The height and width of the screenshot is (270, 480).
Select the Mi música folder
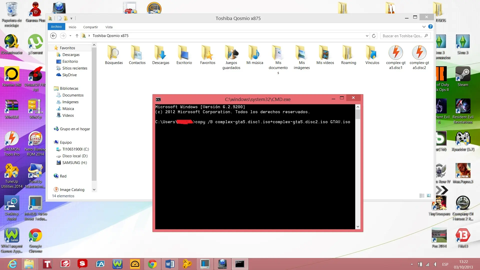255,55
